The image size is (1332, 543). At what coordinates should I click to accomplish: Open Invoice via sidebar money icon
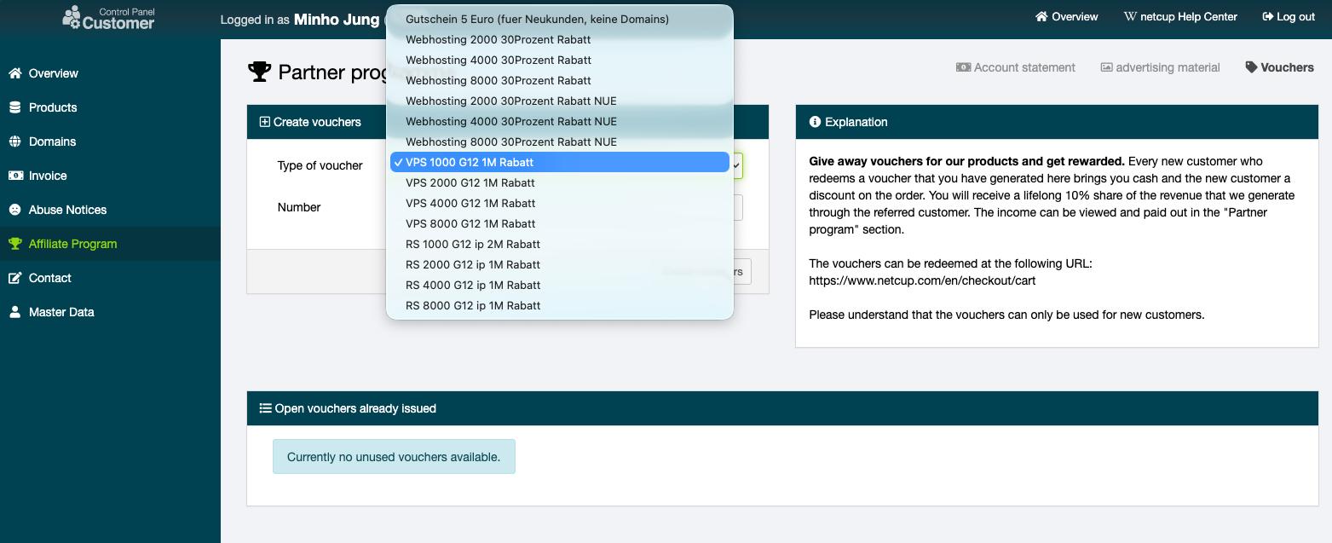tap(15, 176)
